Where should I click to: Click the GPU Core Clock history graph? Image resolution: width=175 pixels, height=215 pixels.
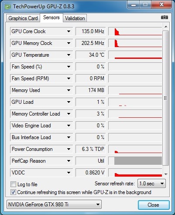(x=135, y=31)
